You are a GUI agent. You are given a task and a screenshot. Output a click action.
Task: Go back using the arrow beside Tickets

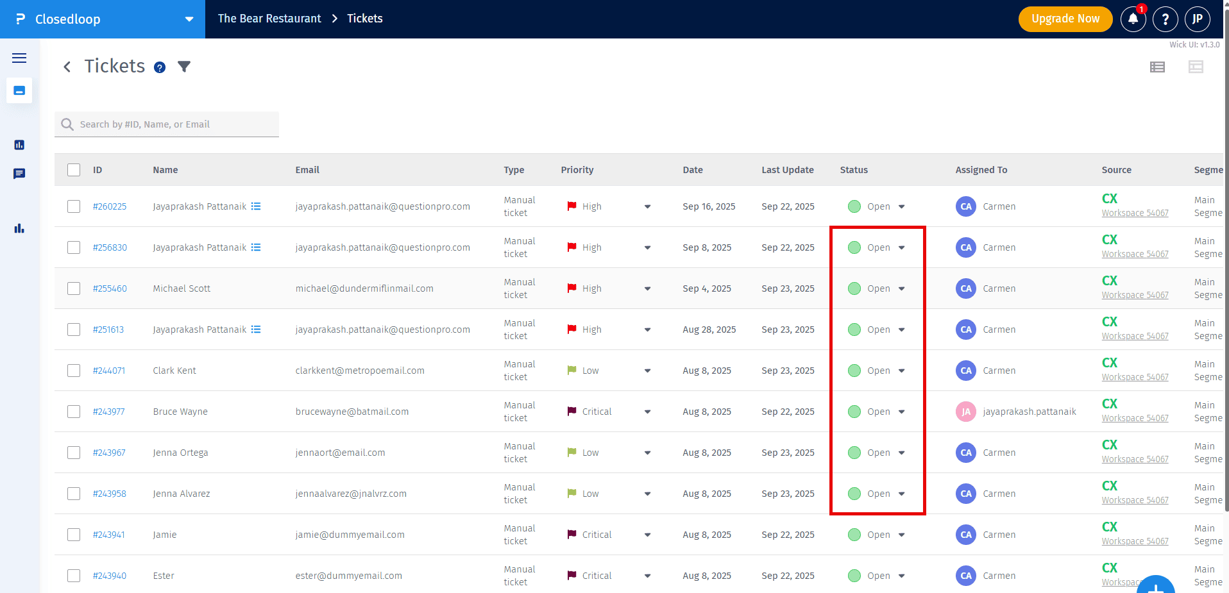coord(67,67)
